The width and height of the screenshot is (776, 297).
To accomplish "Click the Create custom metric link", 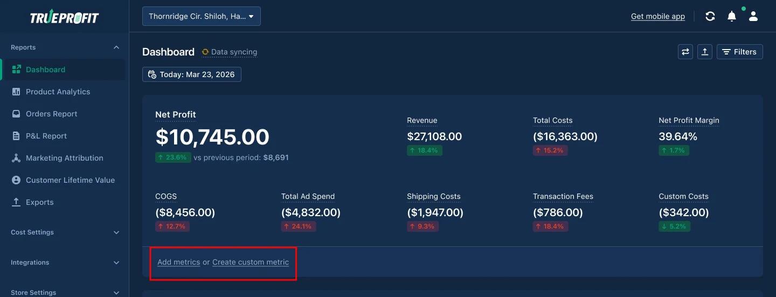I will click(251, 263).
